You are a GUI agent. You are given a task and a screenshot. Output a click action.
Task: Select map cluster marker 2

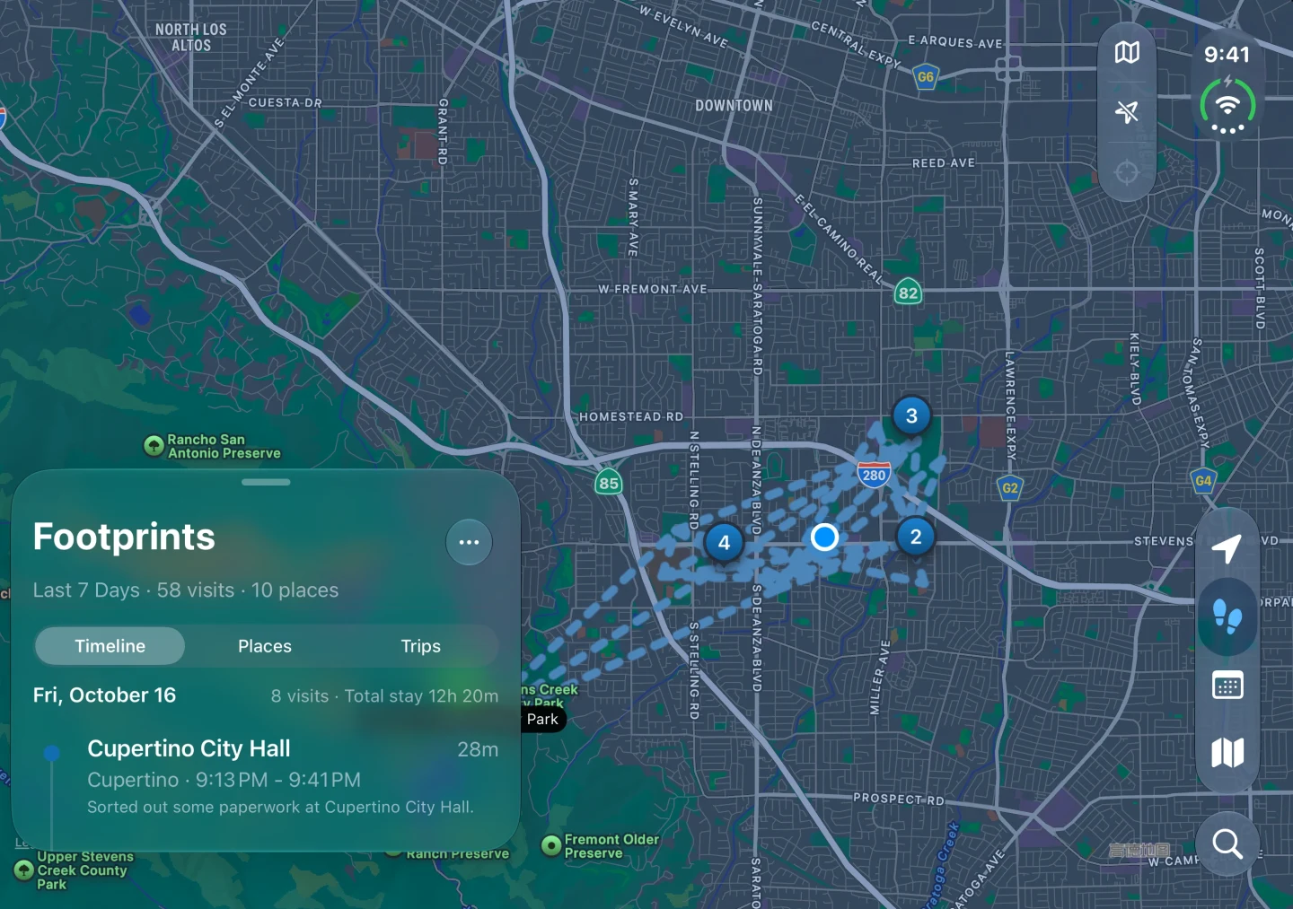click(x=916, y=537)
